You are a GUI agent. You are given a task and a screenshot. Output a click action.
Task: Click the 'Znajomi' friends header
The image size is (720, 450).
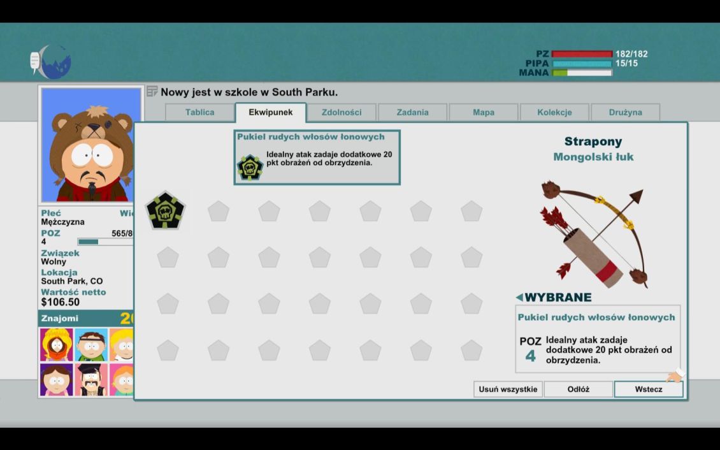86,318
